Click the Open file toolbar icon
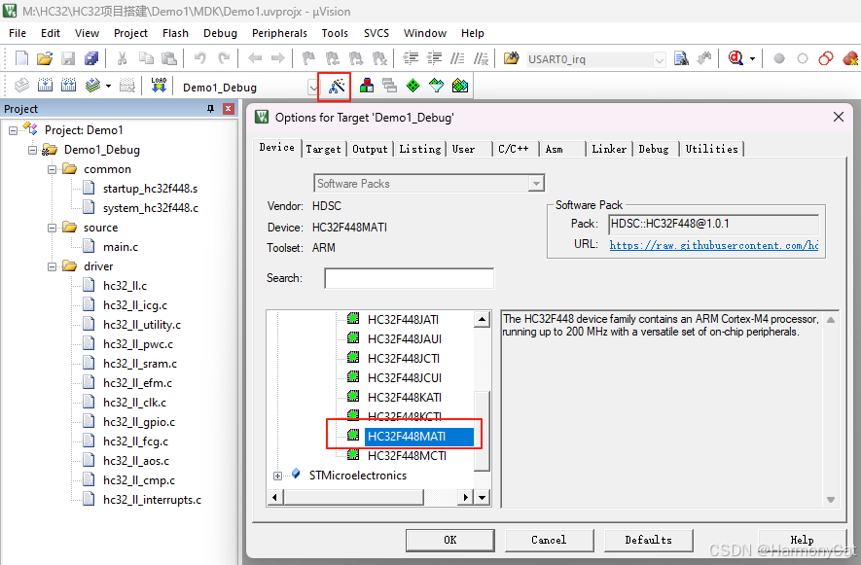 (x=45, y=58)
